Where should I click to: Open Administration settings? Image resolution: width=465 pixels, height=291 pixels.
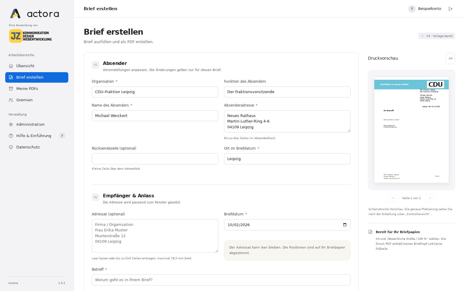(37, 125)
